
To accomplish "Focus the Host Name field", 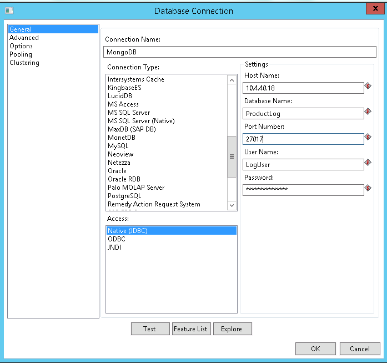I will 303,88.
